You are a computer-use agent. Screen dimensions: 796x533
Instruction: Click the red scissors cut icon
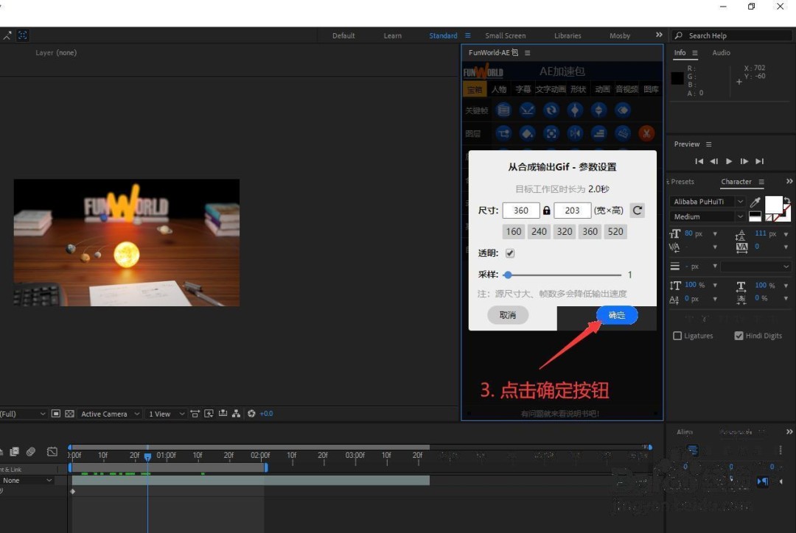click(646, 133)
